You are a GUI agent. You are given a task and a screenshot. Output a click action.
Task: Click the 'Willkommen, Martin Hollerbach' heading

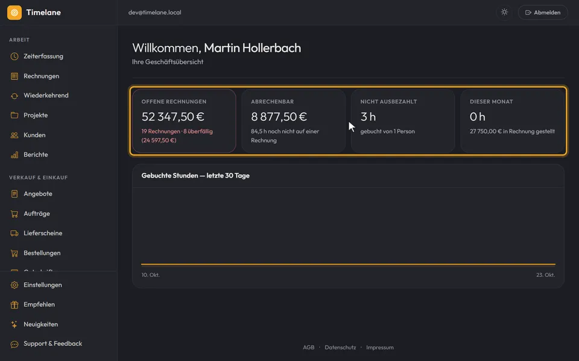click(x=217, y=48)
